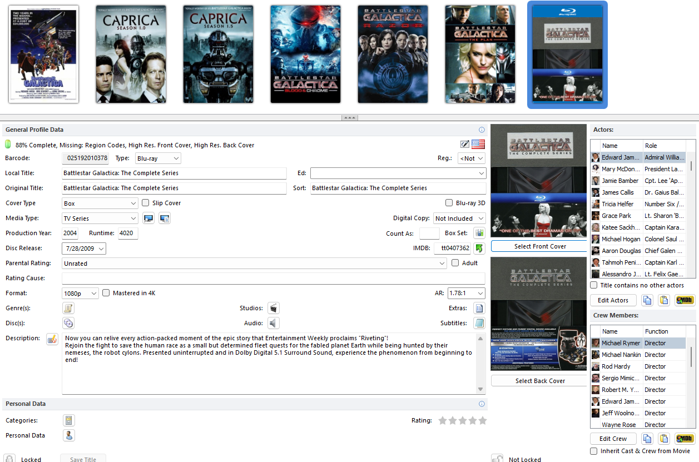Open the Audio speaker icon

click(x=273, y=323)
